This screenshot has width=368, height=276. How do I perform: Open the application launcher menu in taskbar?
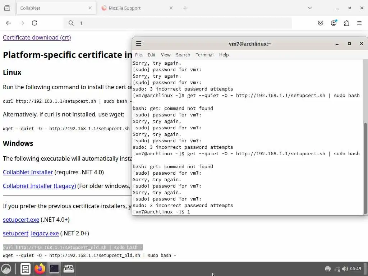(6, 269)
